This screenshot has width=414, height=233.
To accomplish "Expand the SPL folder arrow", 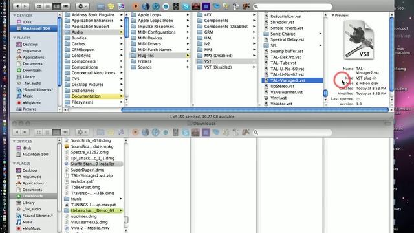I will pyautogui.click(x=320, y=45).
